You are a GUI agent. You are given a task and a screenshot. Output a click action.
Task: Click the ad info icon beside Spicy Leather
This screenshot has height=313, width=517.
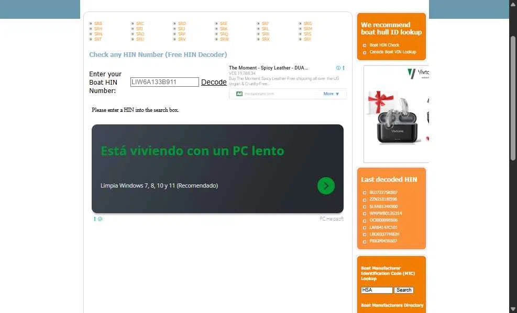pyautogui.click(x=338, y=68)
